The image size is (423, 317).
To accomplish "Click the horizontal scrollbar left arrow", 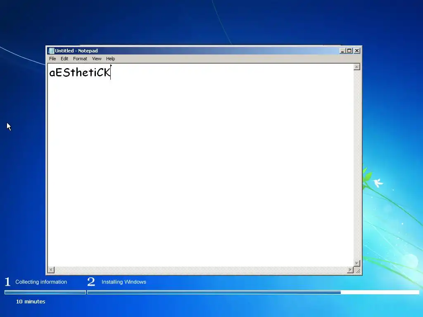I will click(51, 270).
